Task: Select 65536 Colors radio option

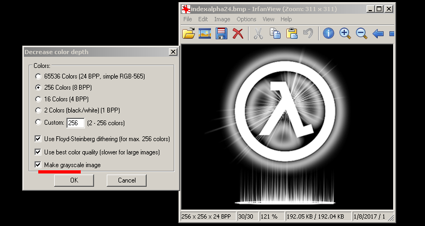Action: tap(38, 76)
